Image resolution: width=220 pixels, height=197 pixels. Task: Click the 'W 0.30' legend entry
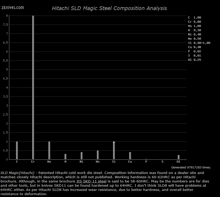click(195, 30)
